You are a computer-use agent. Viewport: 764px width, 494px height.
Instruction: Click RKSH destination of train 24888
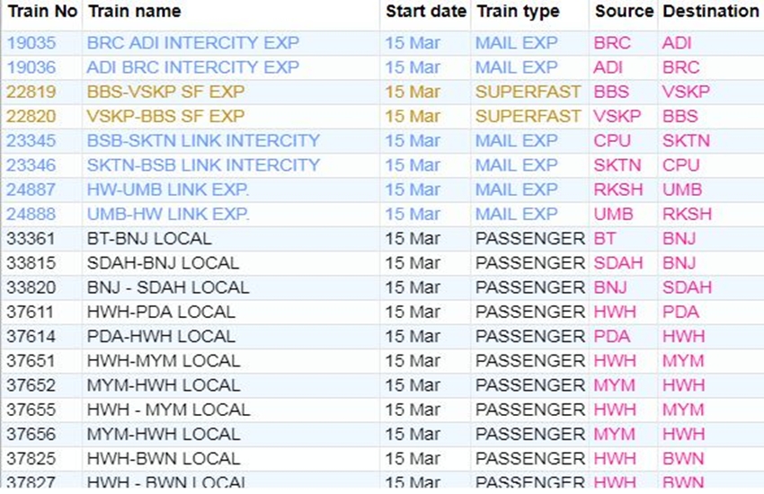[x=687, y=214]
